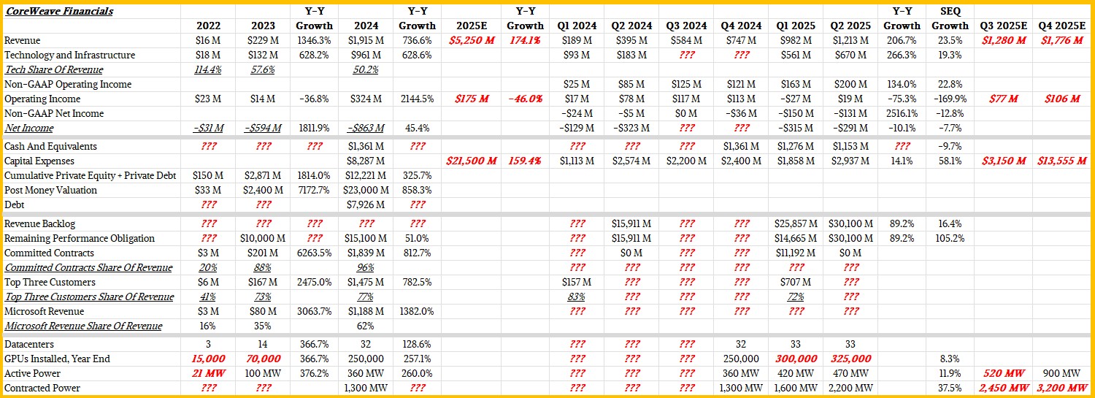
Task: Select the Contracted Power row label
Action: pos(42,388)
